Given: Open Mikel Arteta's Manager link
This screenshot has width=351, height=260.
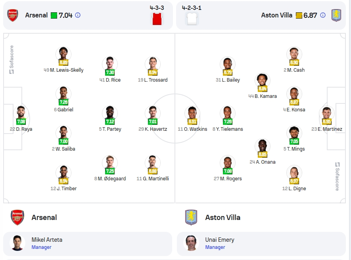Looking at the screenshot, I should (x=41, y=247).
